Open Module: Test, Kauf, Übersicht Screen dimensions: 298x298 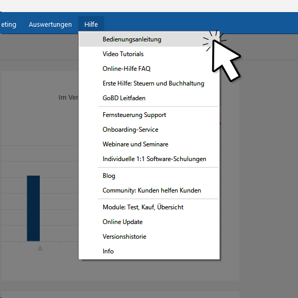tap(149, 207)
